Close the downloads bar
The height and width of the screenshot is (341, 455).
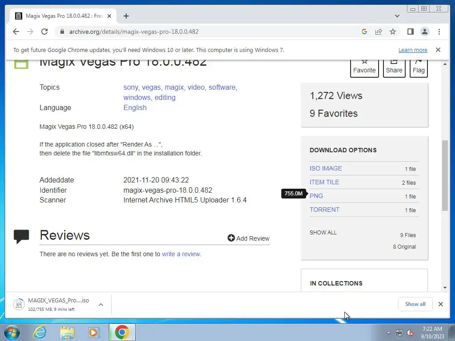point(440,304)
